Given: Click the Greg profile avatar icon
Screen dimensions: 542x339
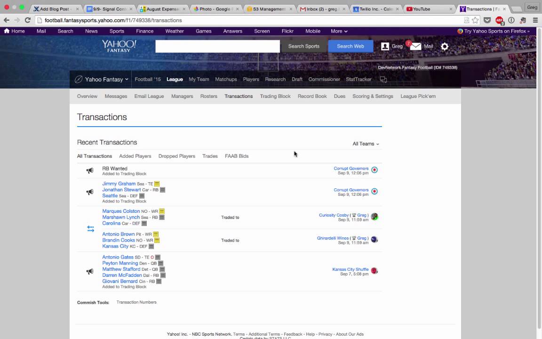Looking at the screenshot, I should pyautogui.click(x=385, y=46).
